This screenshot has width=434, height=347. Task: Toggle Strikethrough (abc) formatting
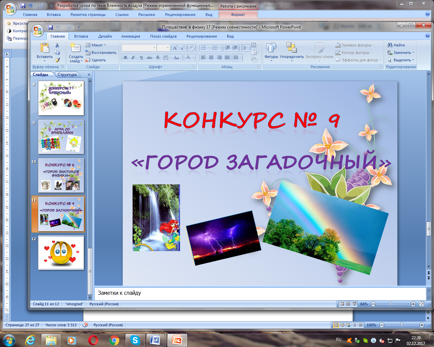click(x=150, y=57)
